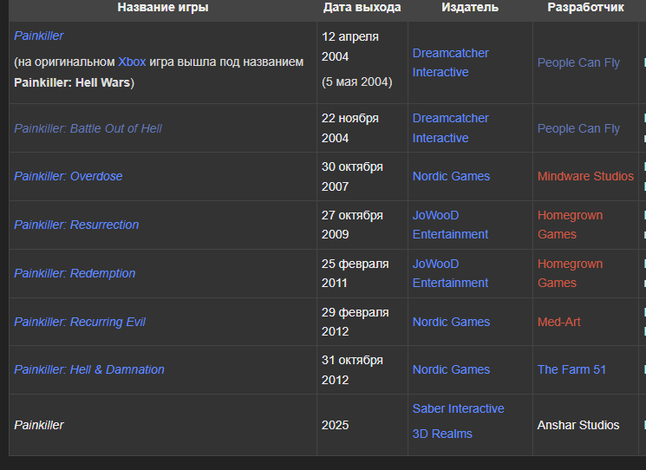Click the 'Anshar Studios' developer text
Image resolution: width=646 pixels, height=470 pixels.
click(578, 425)
